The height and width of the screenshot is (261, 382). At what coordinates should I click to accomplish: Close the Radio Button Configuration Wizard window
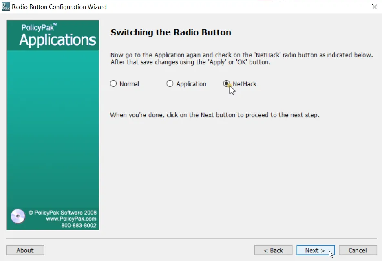pyautogui.click(x=374, y=7)
